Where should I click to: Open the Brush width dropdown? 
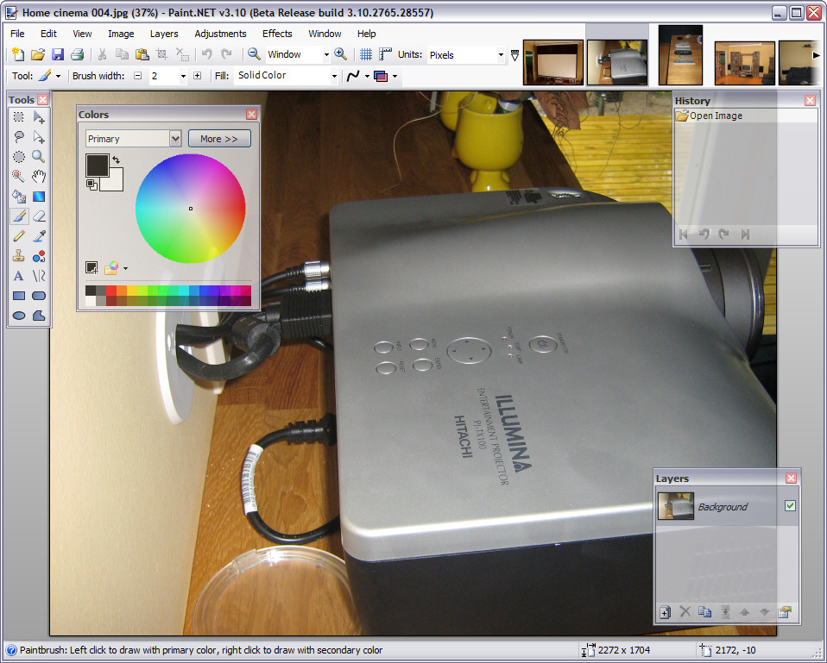tap(183, 77)
